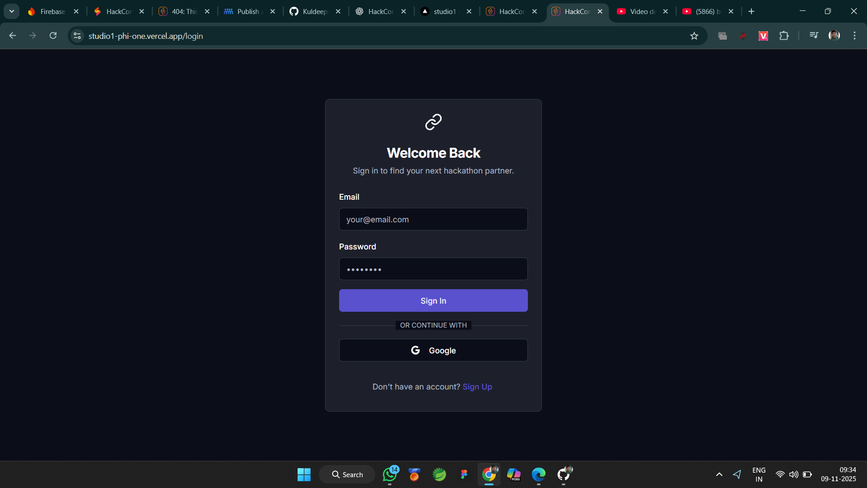Open the volume speaker icon
This screenshot has height=488, width=867.
pos(793,474)
